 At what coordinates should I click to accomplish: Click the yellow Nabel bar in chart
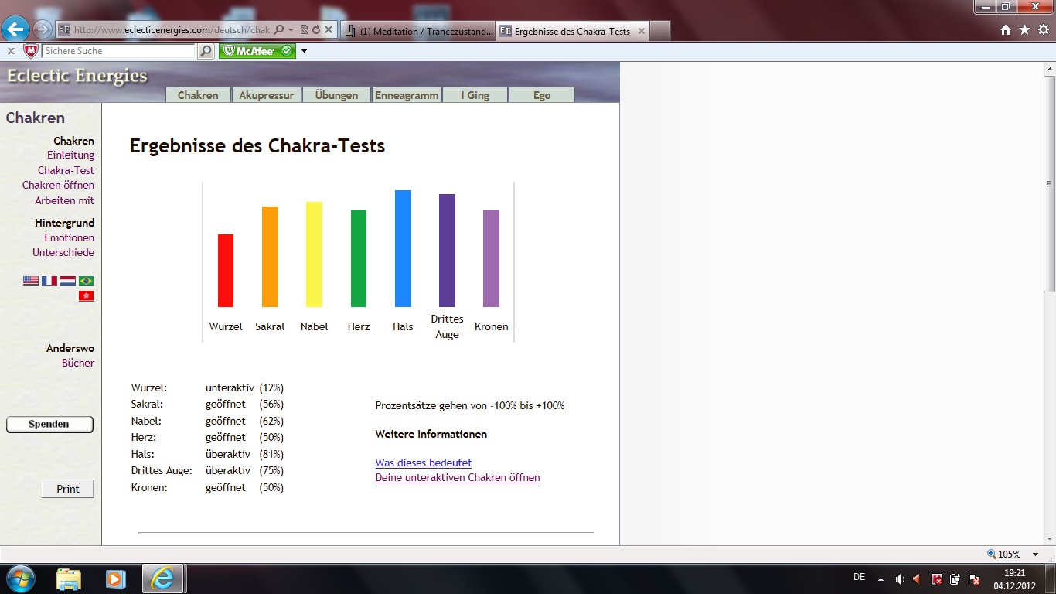click(315, 254)
